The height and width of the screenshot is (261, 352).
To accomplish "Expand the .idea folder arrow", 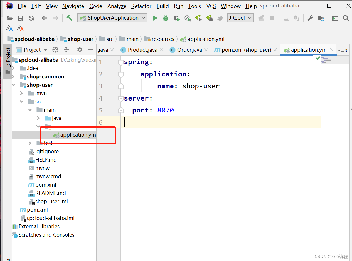I will click(13, 68).
